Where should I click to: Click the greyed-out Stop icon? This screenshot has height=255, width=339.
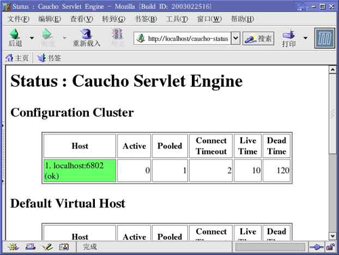click(x=117, y=34)
